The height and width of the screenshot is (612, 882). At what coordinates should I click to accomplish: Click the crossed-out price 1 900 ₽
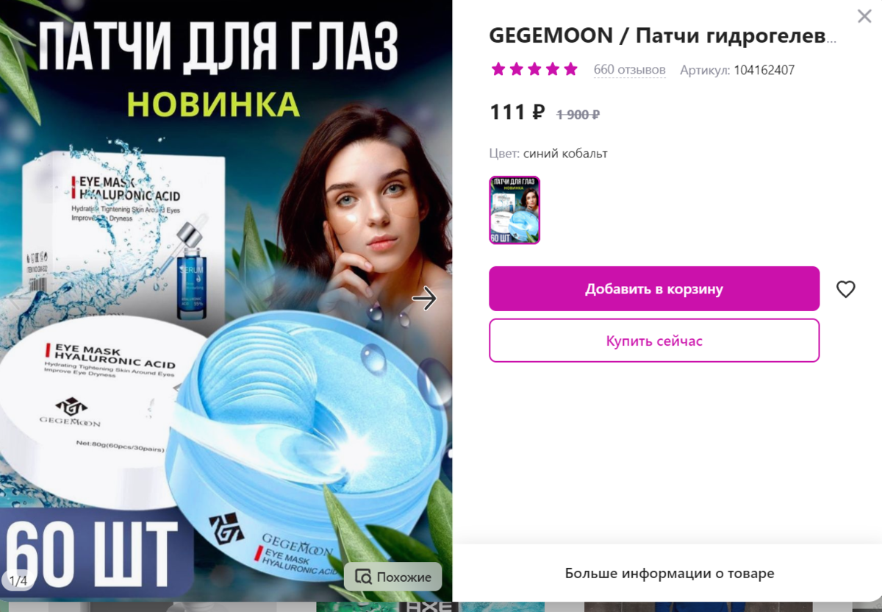(578, 115)
